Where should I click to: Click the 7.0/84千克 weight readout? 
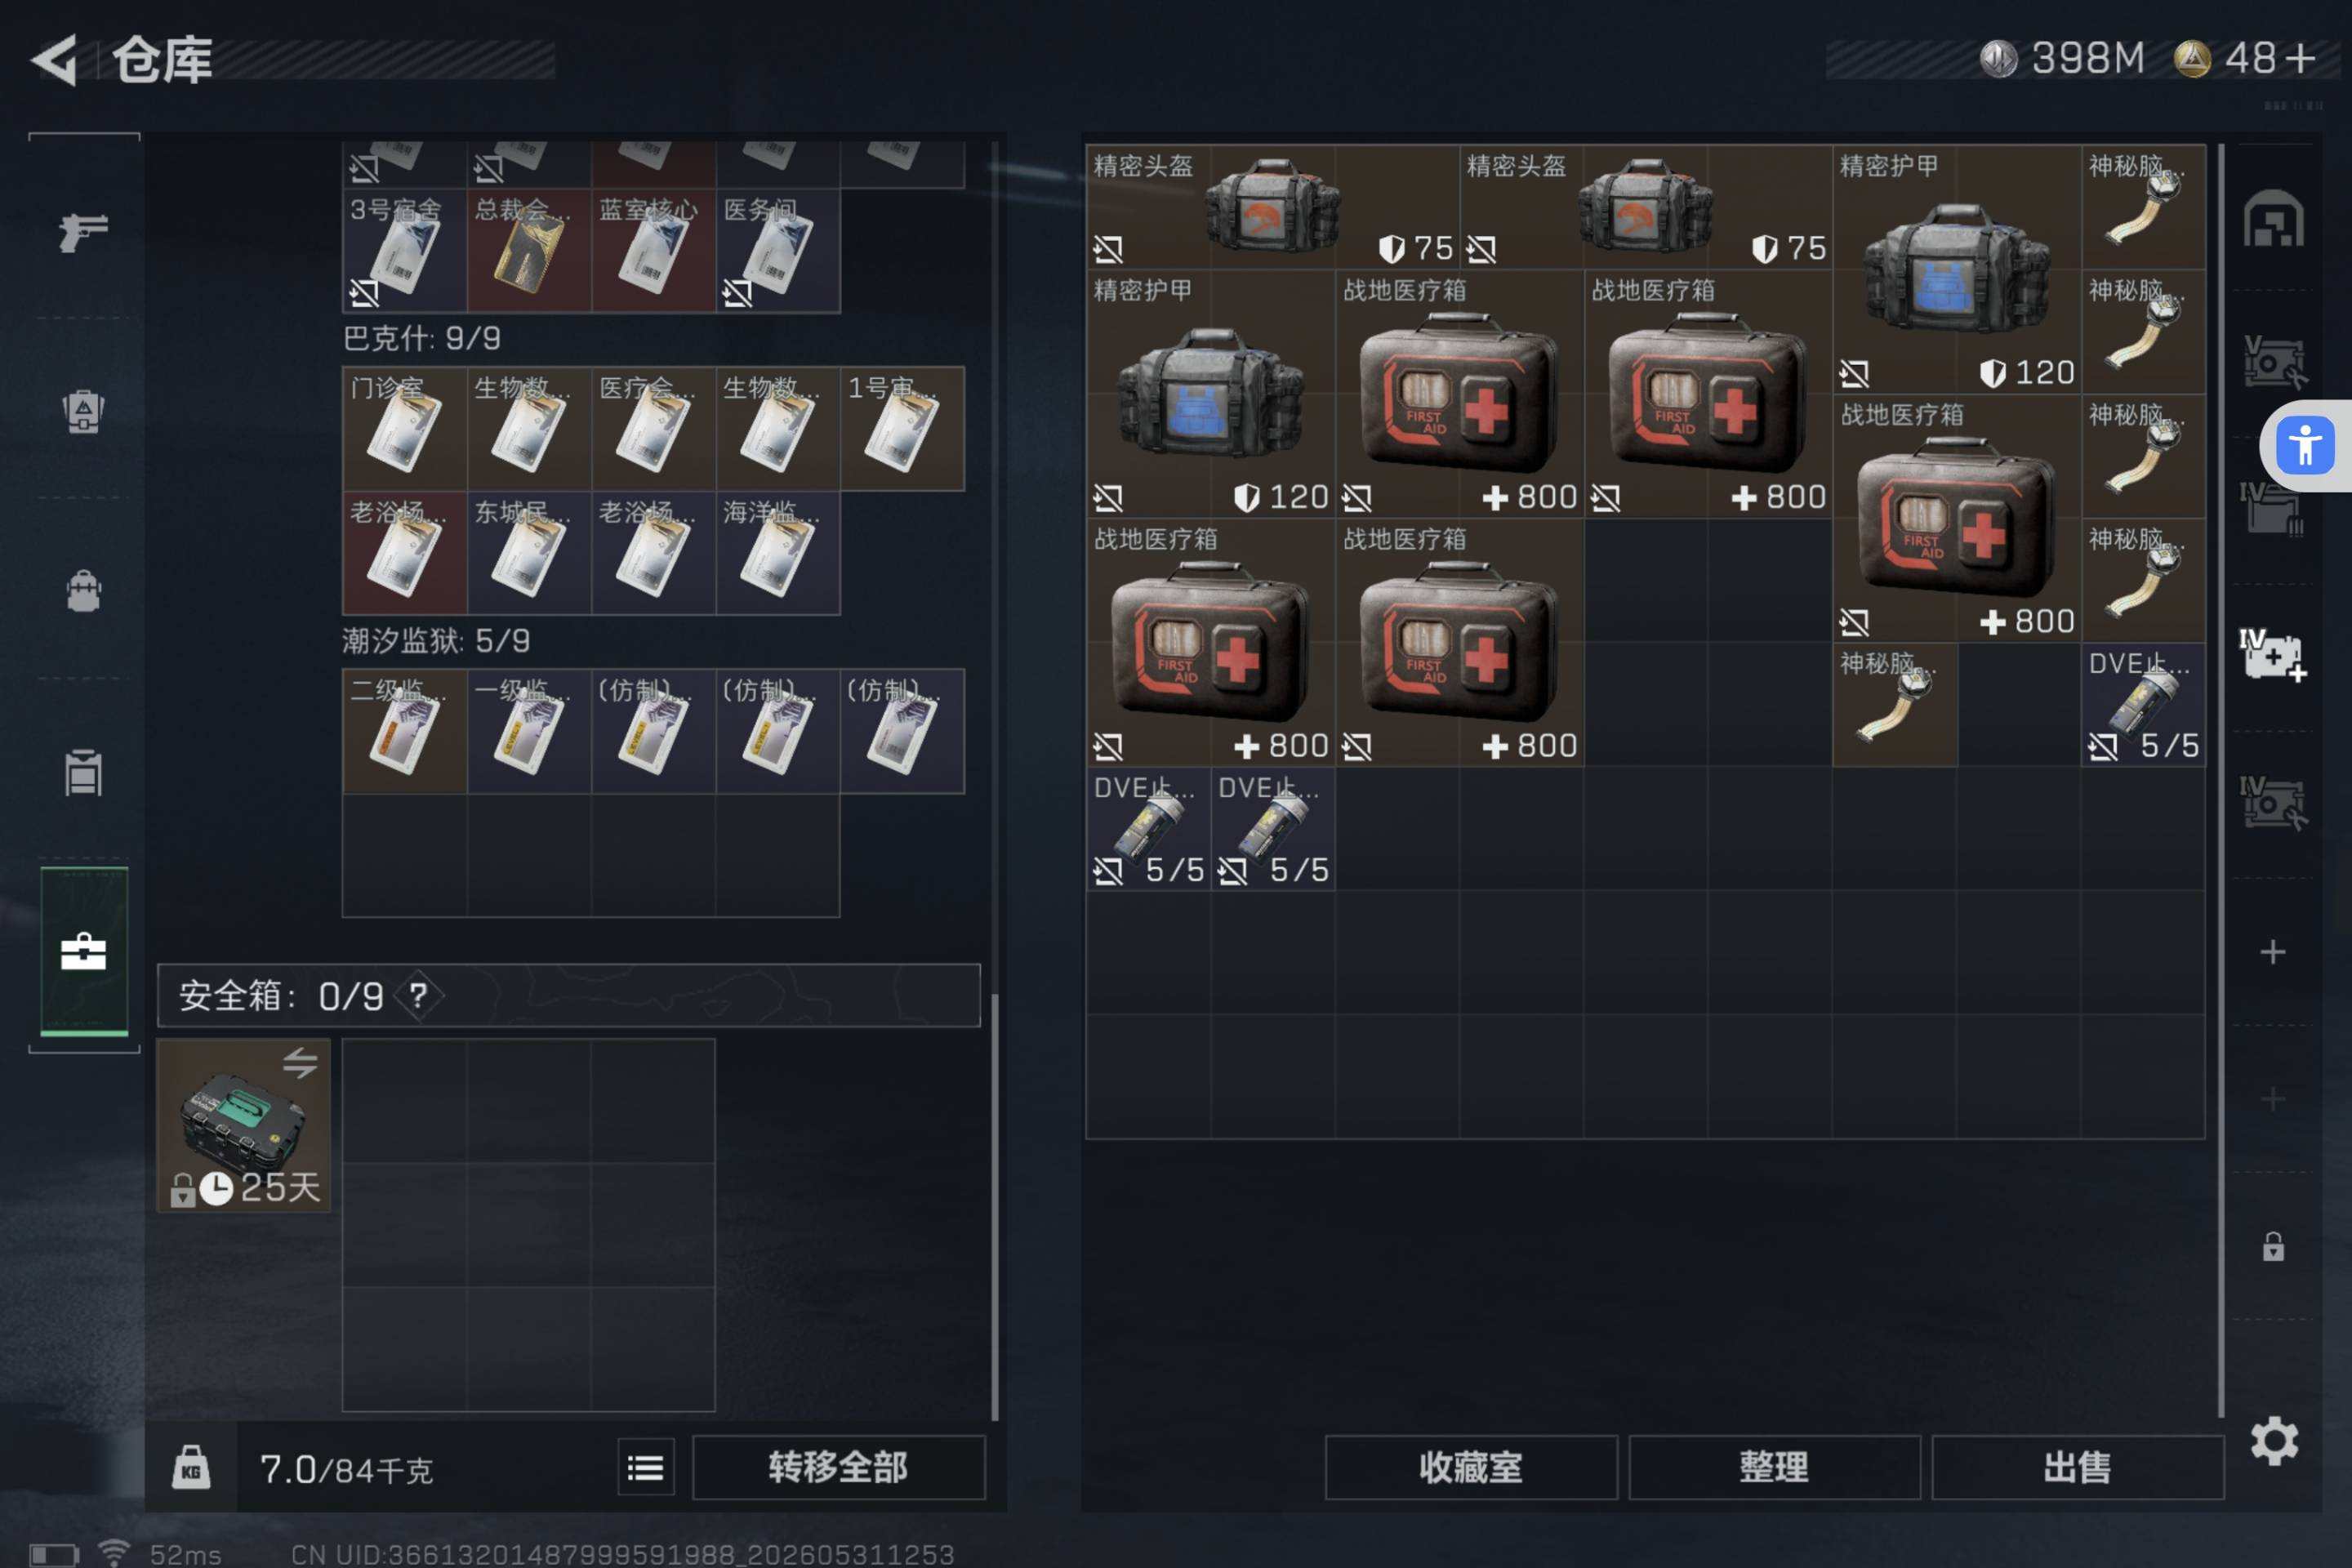346,1469
